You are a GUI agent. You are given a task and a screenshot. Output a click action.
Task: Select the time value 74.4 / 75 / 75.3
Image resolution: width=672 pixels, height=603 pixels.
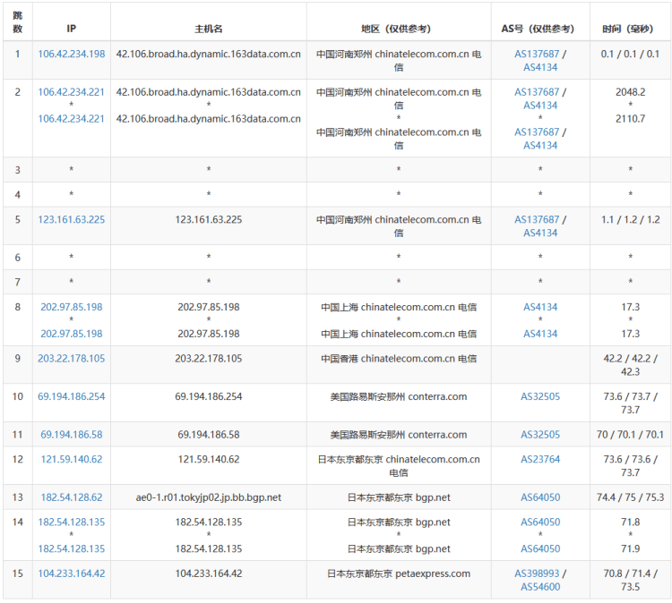click(x=630, y=497)
